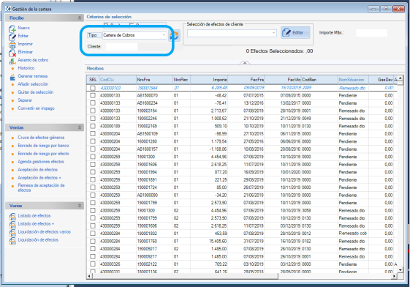Expand the Selección de efectos de cliente combo box
Viewport: 410px width, 287px height.
point(232,33)
